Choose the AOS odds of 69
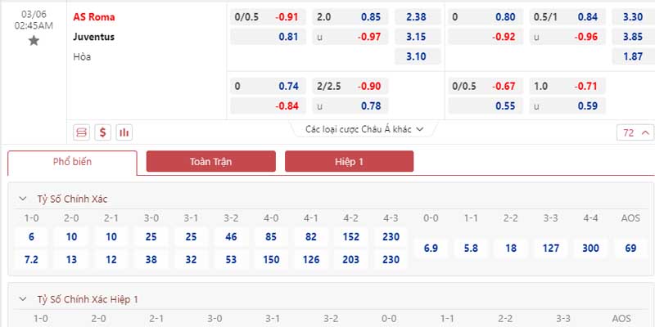 point(630,248)
